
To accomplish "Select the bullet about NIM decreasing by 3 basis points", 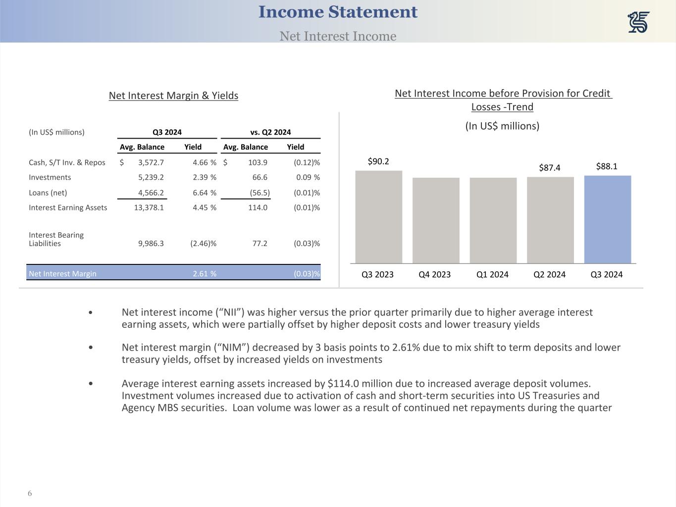I will tap(371, 354).
